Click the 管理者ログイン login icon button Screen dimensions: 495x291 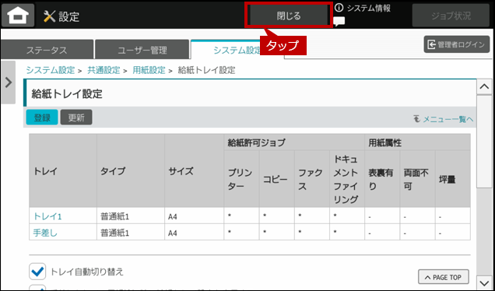457,44
